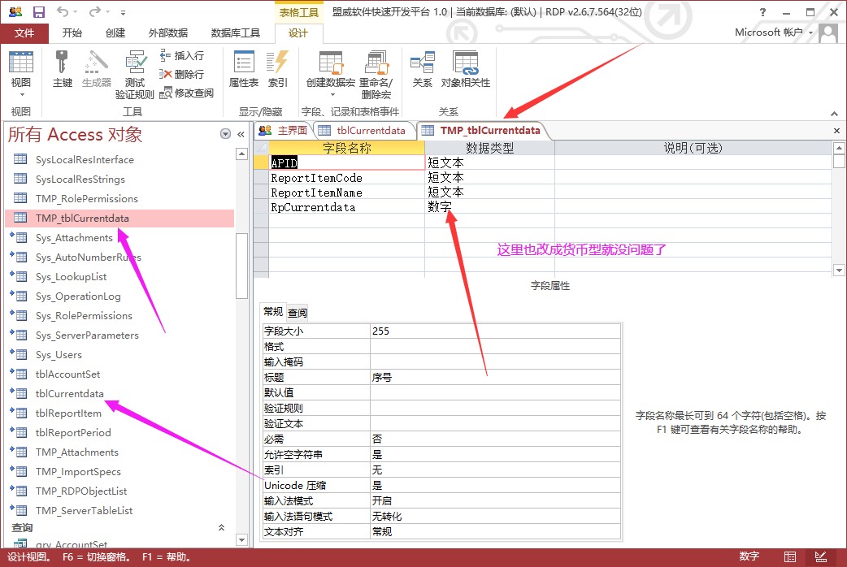Toggle the 属性表 property sheet

[x=244, y=69]
